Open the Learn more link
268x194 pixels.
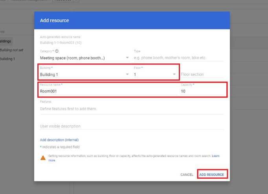pyautogui.click(x=215, y=156)
